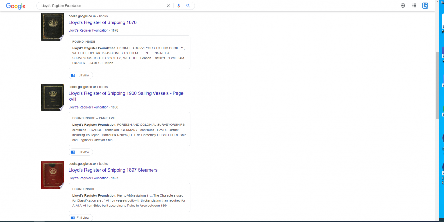This screenshot has width=444, height=222.
Task: Click the FOUND INSIDE heading in the 1897 Steamers card
Action: (84, 189)
